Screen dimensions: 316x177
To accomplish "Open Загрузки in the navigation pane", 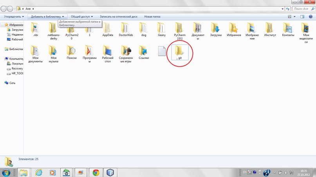I will tap(15, 30).
